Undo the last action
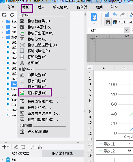The width and height of the screenshot is (133, 162). (x=115, y=14)
